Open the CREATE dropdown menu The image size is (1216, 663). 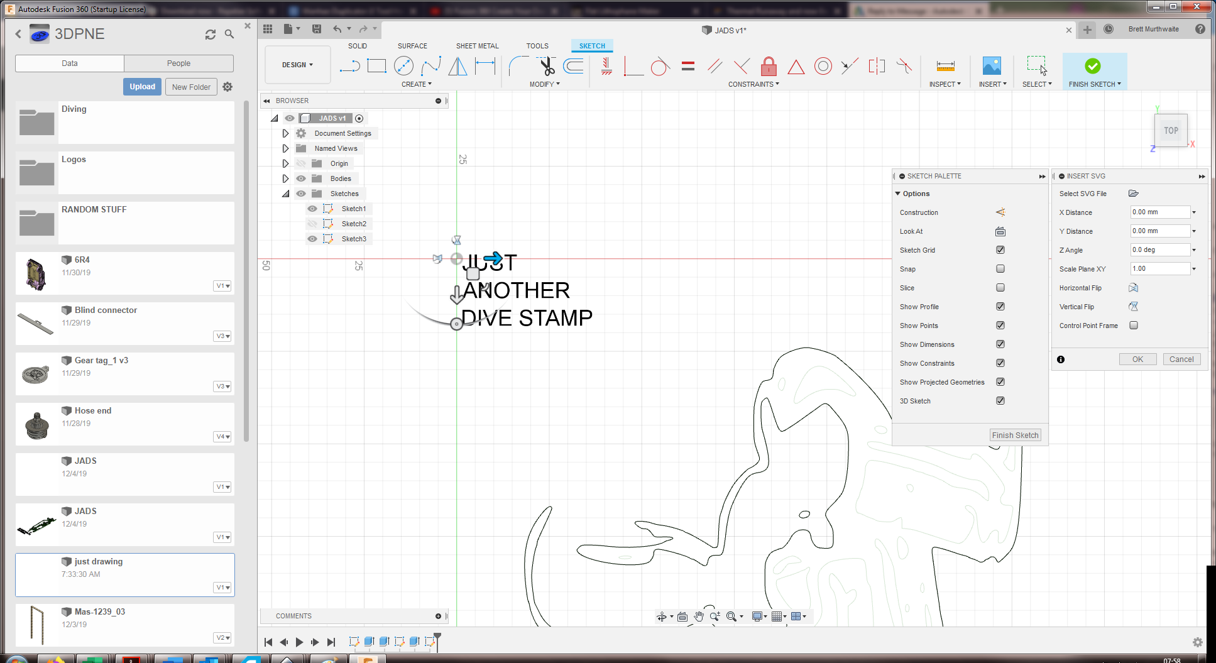point(417,84)
